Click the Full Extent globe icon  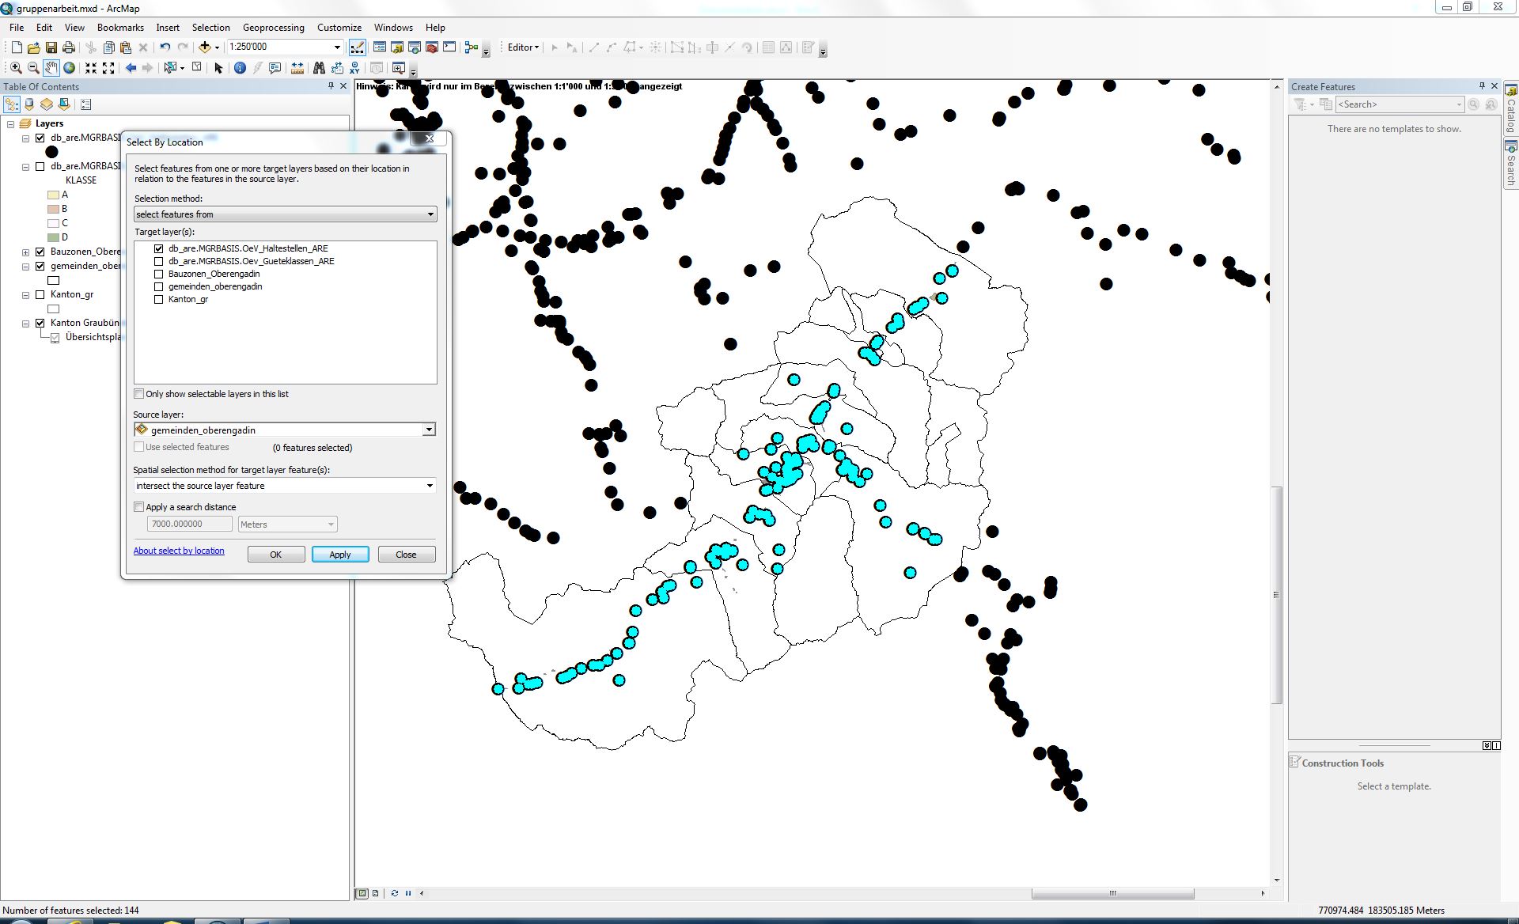click(70, 68)
